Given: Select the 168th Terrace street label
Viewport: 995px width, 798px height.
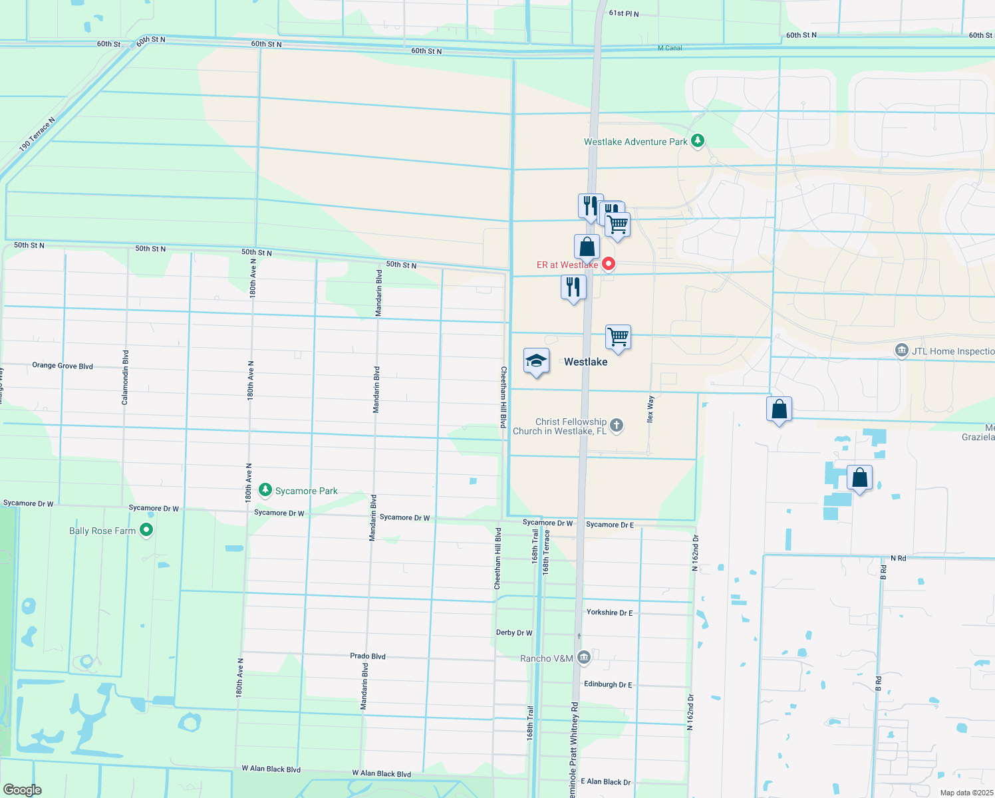Looking at the screenshot, I should (x=546, y=552).
